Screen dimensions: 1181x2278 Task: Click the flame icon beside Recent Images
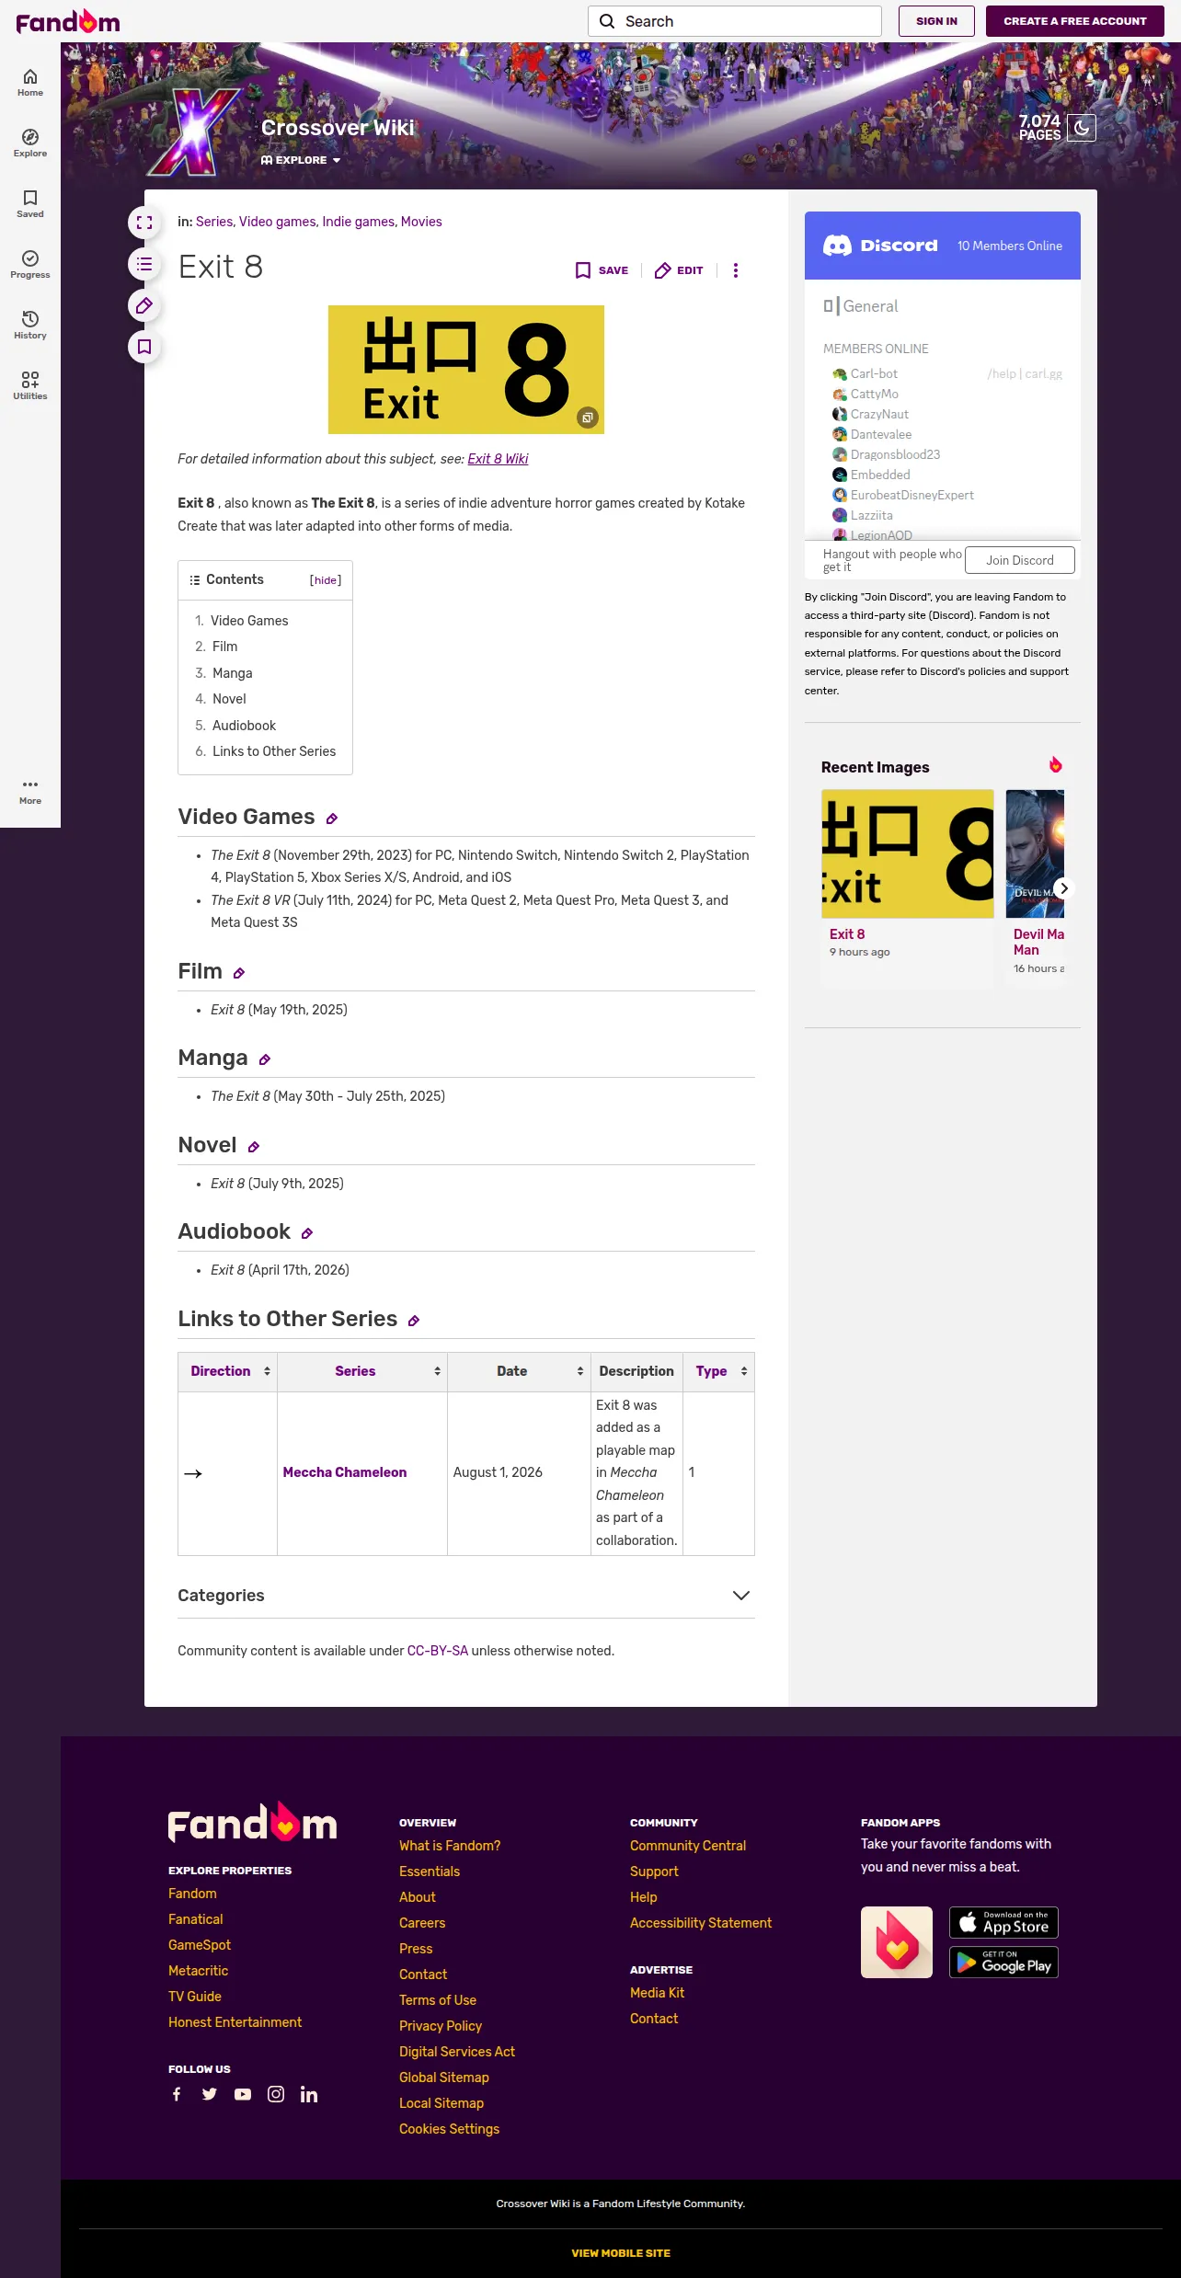click(x=1056, y=765)
